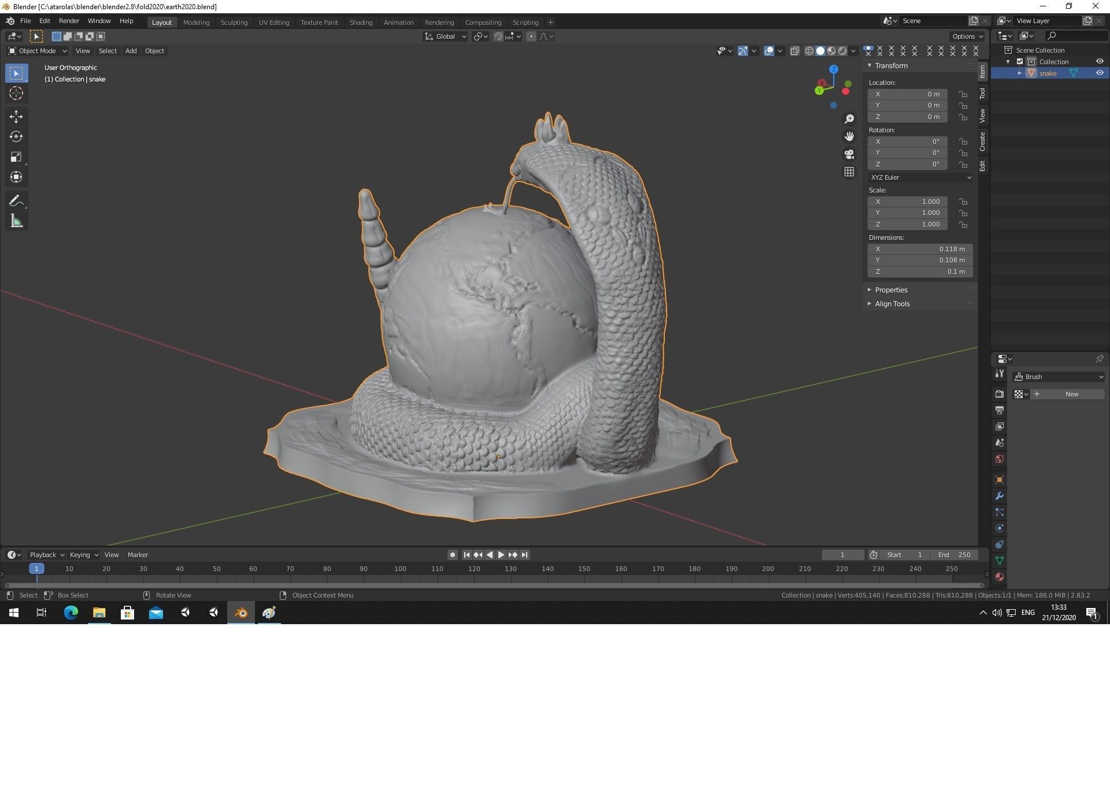Open File Explorer on taskbar

(x=99, y=613)
